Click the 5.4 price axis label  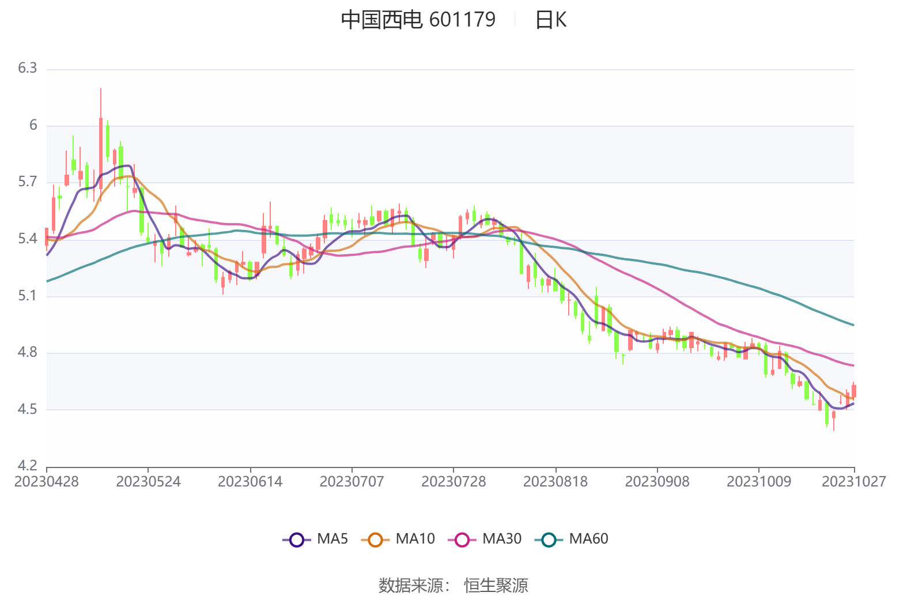pos(27,239)
